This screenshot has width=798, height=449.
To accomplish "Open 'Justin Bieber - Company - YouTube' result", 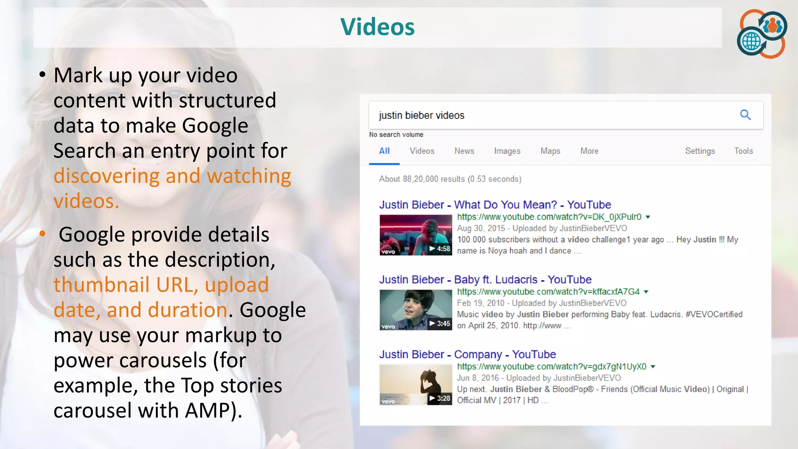I will [x=467, y=355].
